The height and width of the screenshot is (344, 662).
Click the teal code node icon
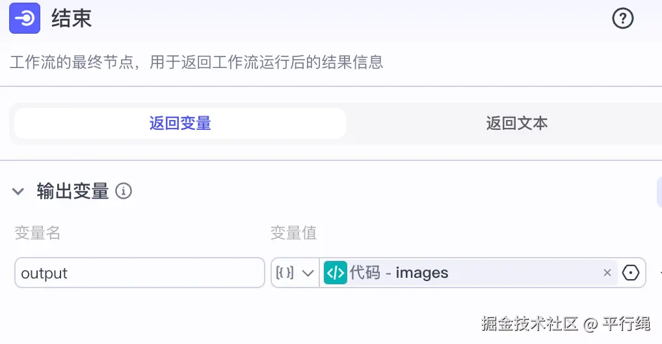coord(336,273)
